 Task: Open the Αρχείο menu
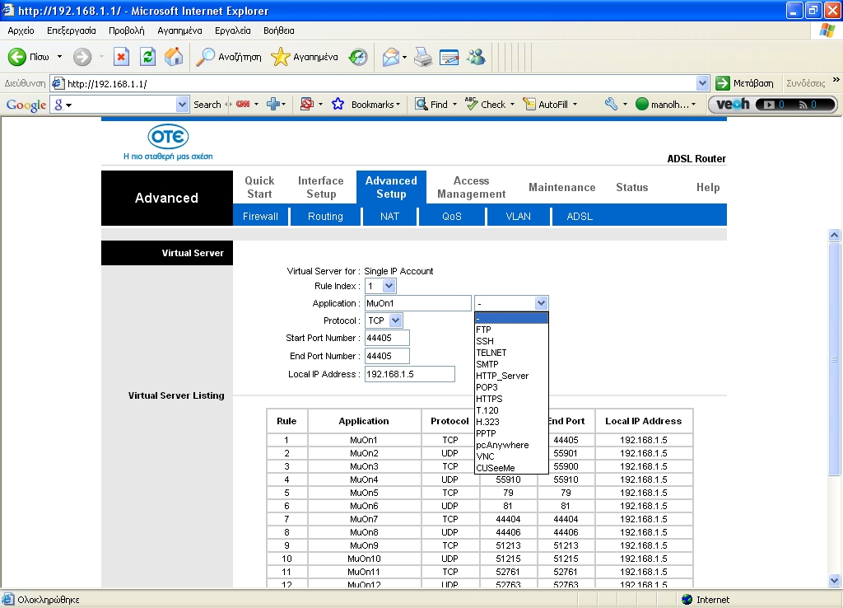pos(21,30)
